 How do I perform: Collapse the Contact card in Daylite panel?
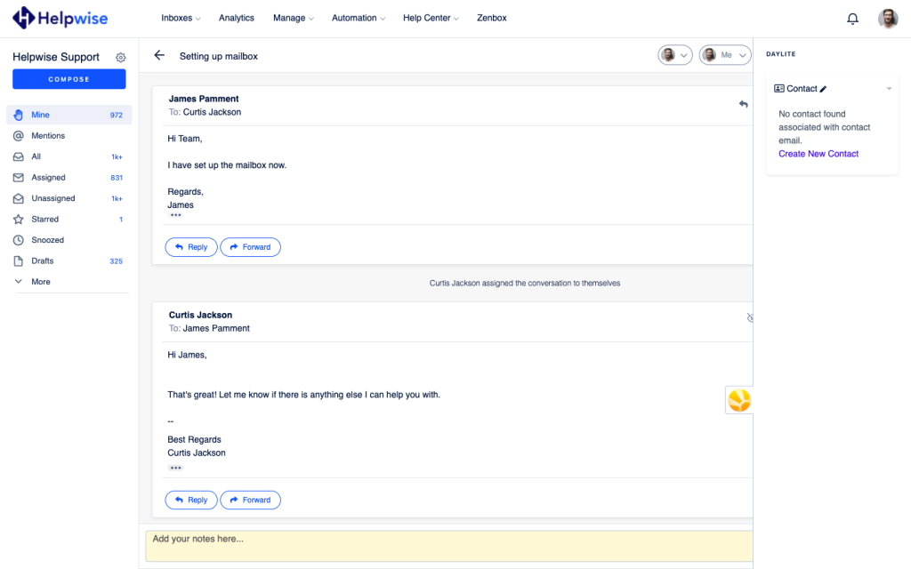888,89
